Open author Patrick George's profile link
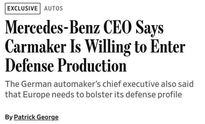Viewport: 205px width, 124px height. pyautogui.click(x=36, y=117)
